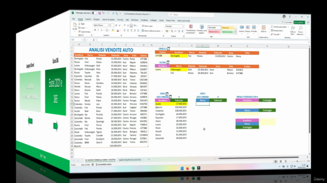Image resolution: width=327 pixels, height=183 pixels.
Task: Click the percent style icon
Action: pyautogui.click(x=172, y=31)
